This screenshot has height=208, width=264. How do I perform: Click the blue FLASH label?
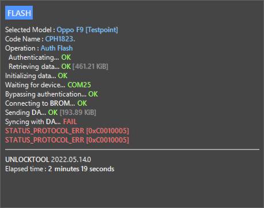pos(19,13)
